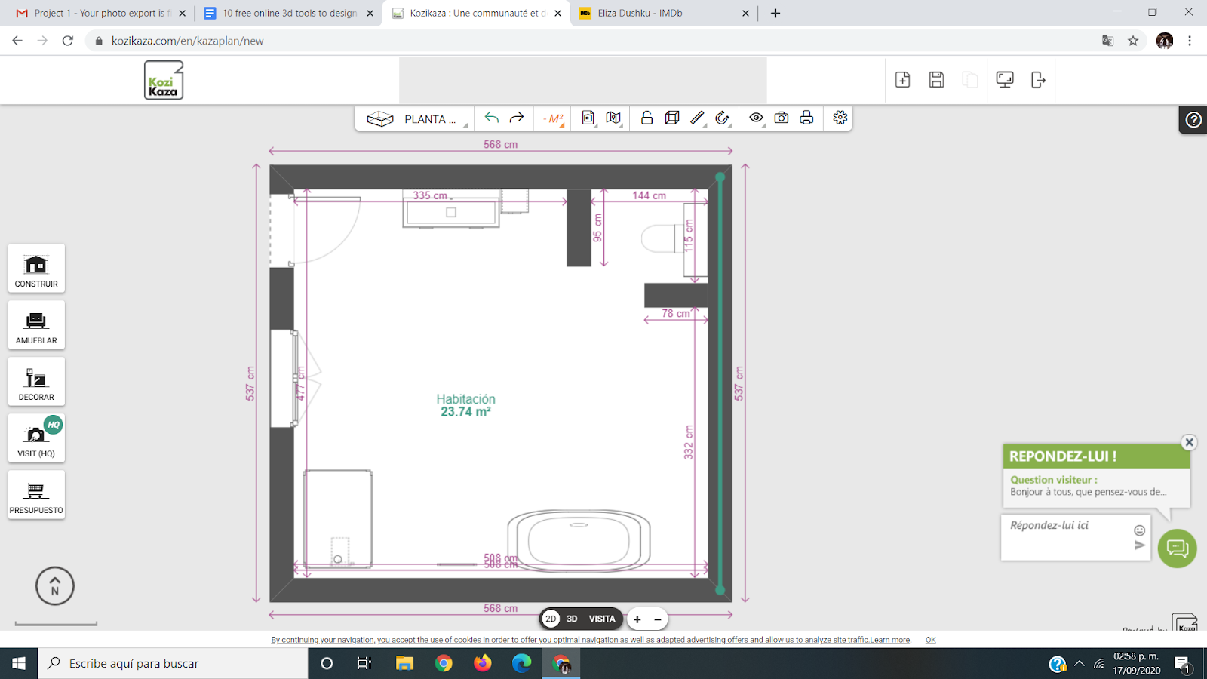Expand the M² surface display dropdown

[555, 118]
